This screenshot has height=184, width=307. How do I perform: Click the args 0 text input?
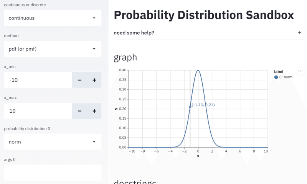click(x=53, y=172)
